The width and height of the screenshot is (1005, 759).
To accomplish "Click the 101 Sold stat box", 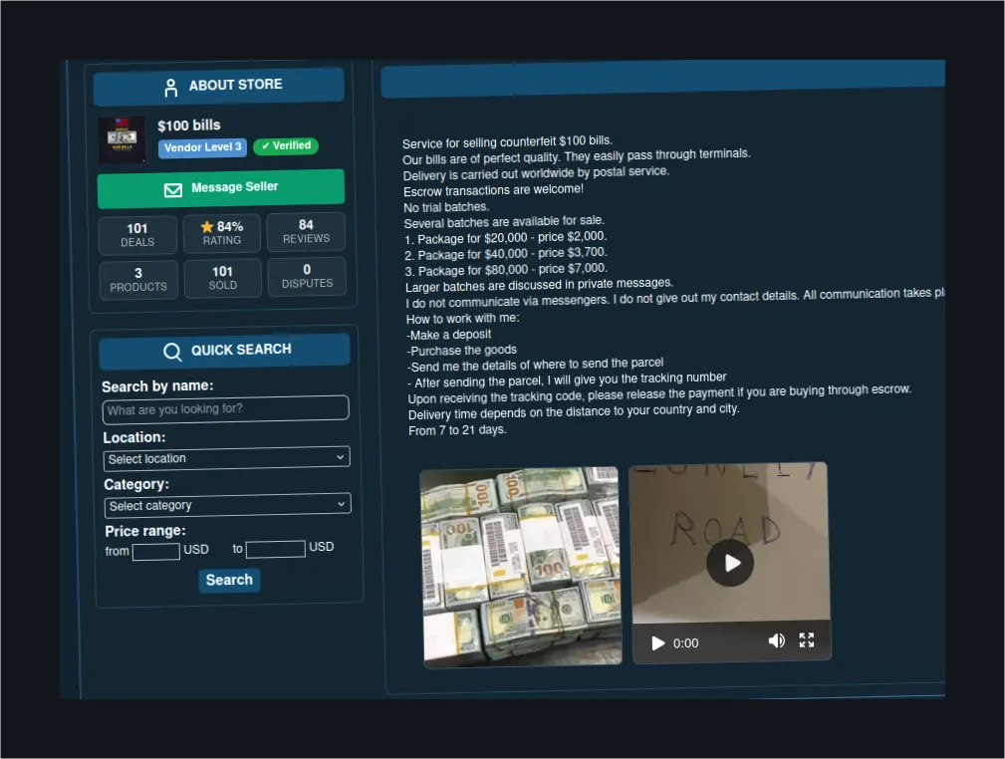I will (x=222, y=278).
